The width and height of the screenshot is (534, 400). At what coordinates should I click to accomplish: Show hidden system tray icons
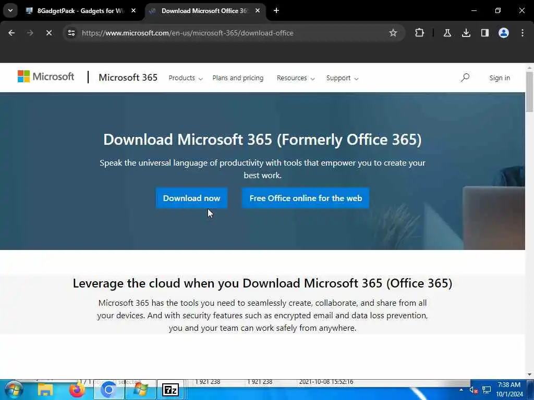coord(461,390)
